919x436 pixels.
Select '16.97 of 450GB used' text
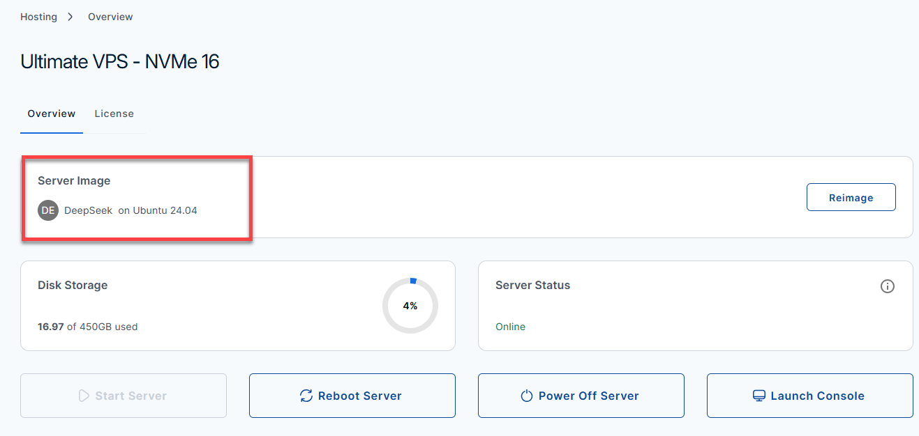click(87, 327)
